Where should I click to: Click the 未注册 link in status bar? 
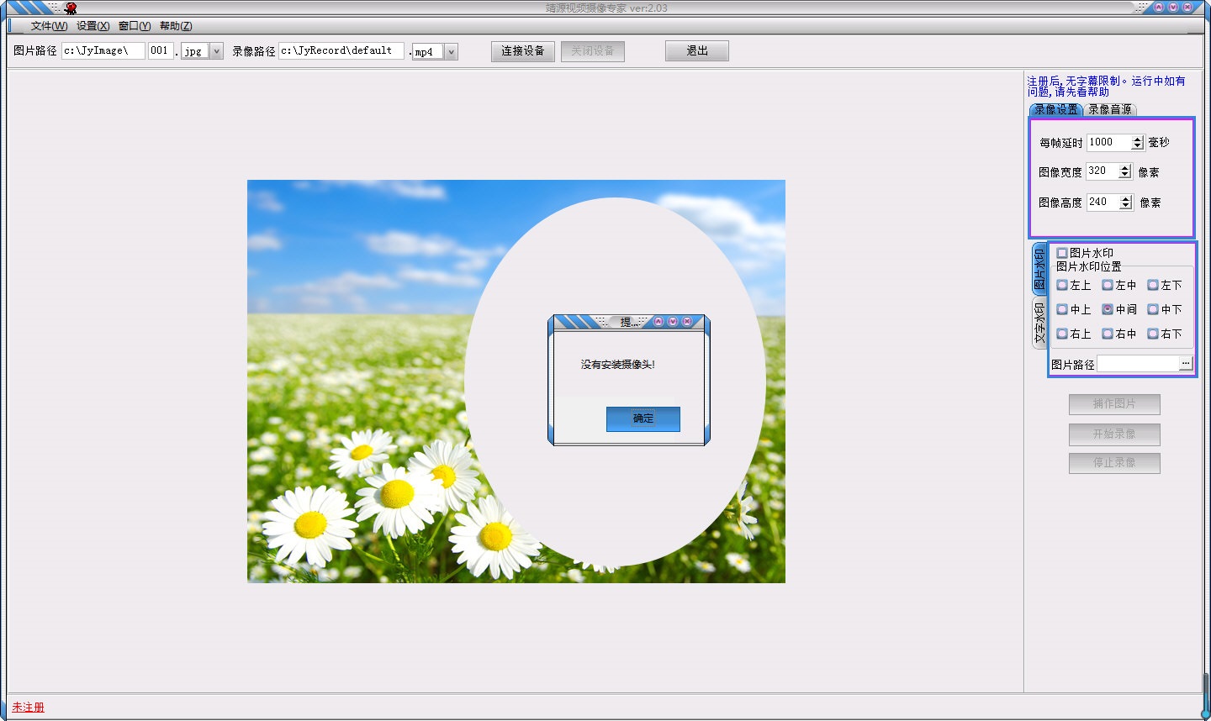(28, 708)
